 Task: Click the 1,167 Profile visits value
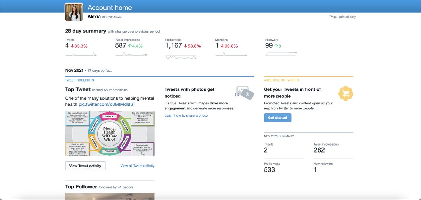[173, 46]
